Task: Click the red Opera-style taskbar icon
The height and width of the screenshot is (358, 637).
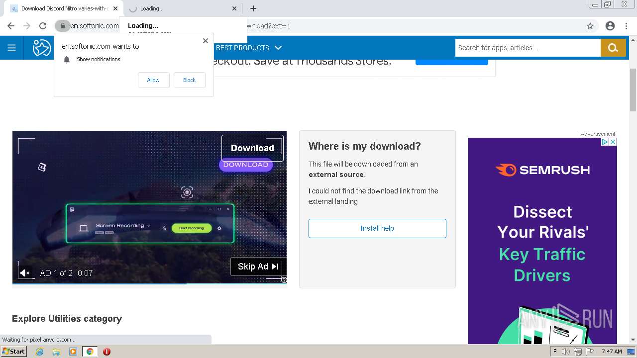Action: pyautogui.click(x=106, y=352)
